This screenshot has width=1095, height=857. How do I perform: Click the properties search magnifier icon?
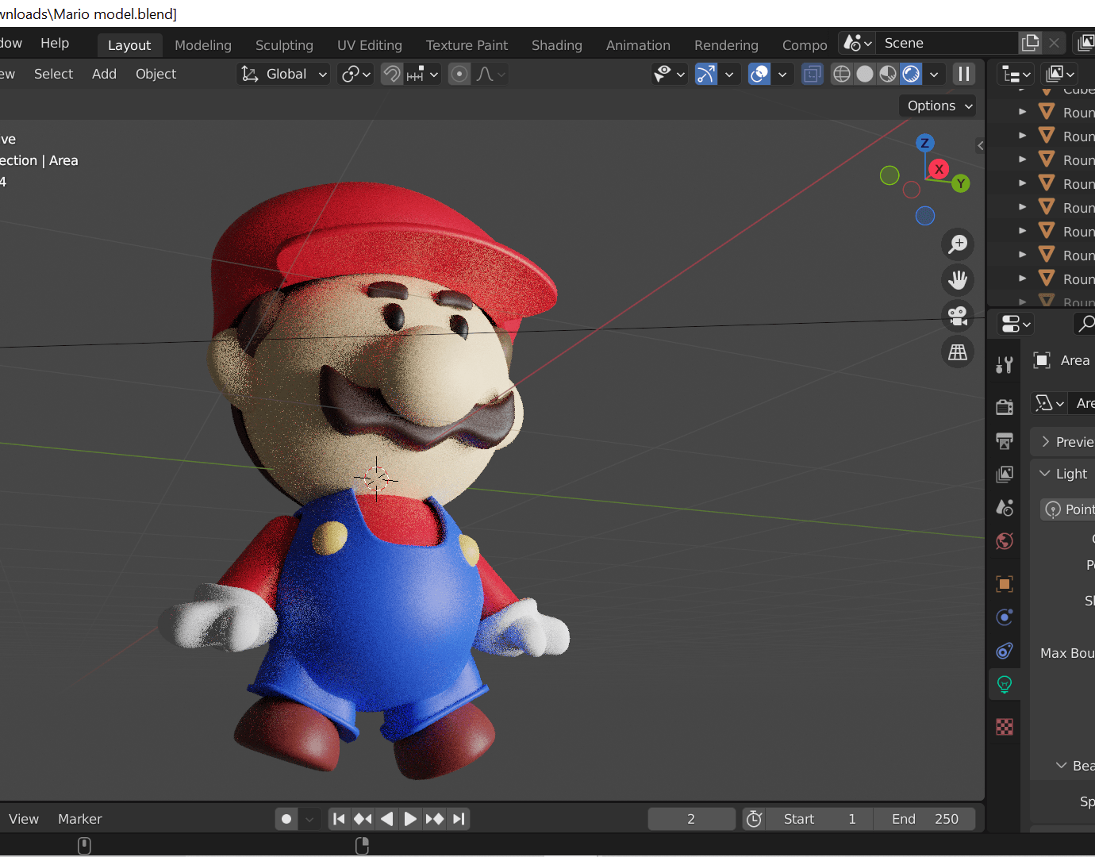[1086, 323]
